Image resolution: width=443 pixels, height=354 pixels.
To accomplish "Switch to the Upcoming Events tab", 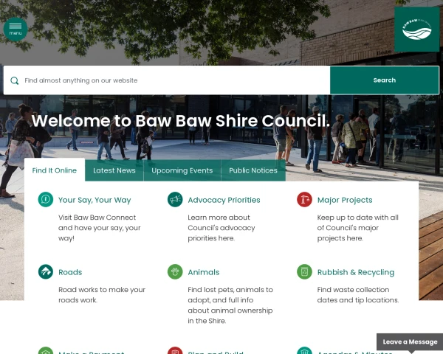I will pyautogui.click(x=182, y=170).
